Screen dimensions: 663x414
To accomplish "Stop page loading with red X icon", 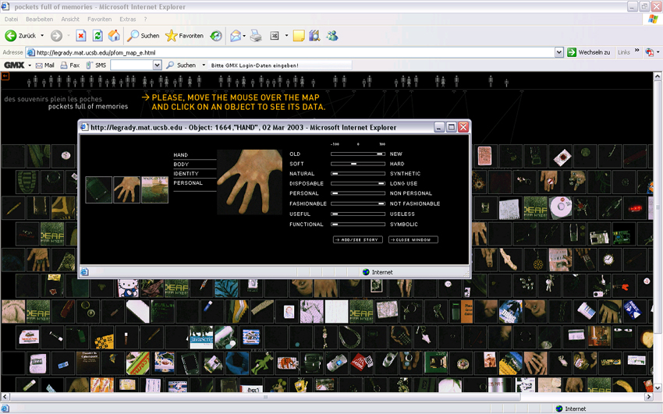I will (81, 36).
